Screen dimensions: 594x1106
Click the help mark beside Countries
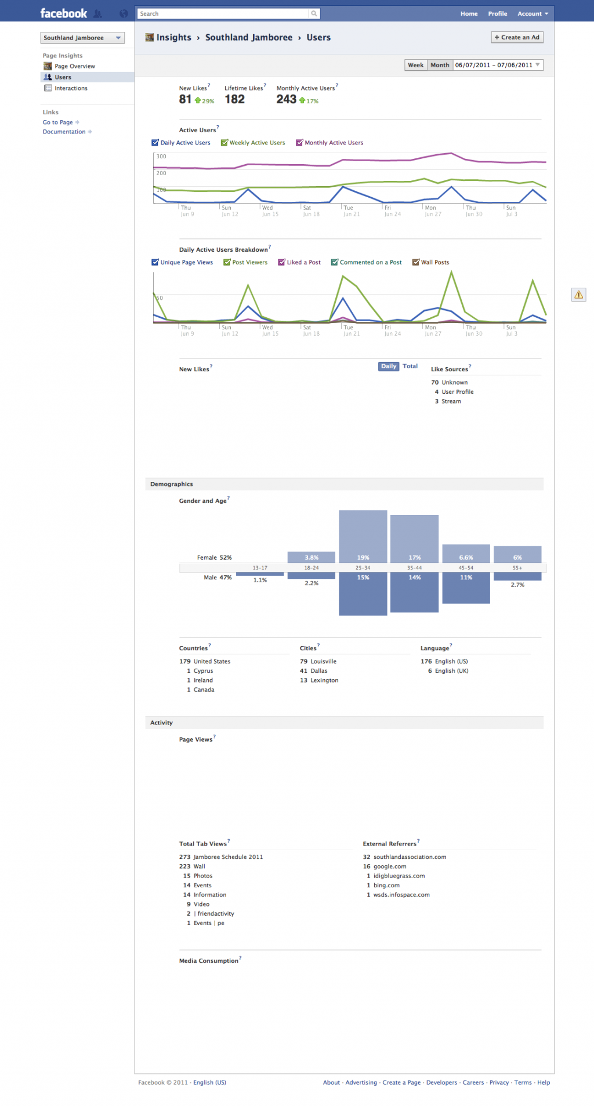[x=210, y=645]
